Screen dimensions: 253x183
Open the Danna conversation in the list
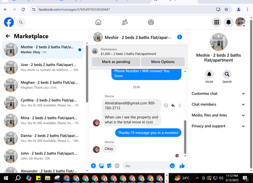[x=43, y=138]
